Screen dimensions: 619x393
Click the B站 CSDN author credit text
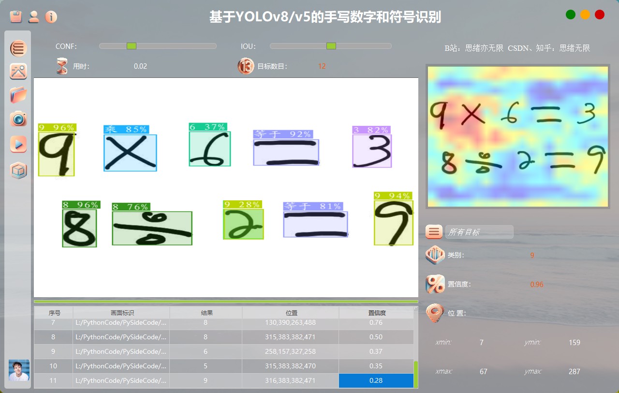[517, 48]
